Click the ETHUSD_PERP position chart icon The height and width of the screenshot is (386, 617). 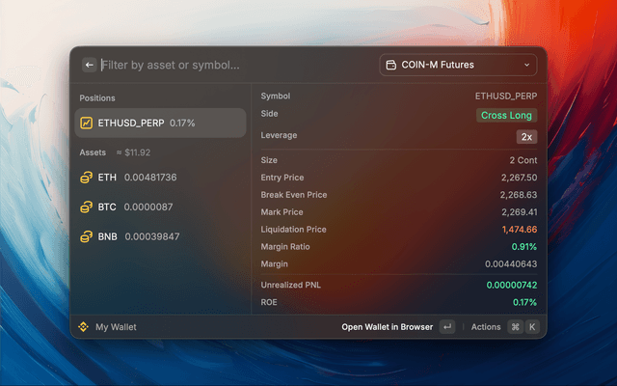pyautogui.click(x=87, y=124)
